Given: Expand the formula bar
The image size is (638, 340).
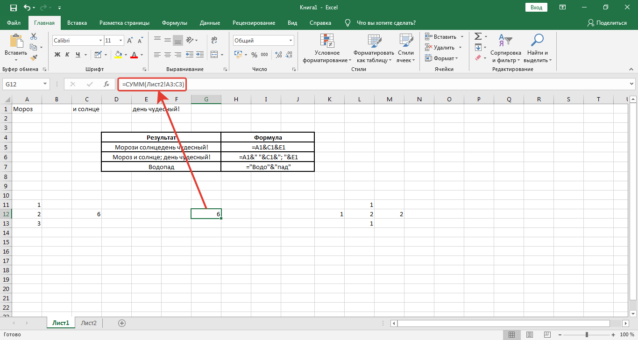Looking at the screenshot, I should pos(632,84).
